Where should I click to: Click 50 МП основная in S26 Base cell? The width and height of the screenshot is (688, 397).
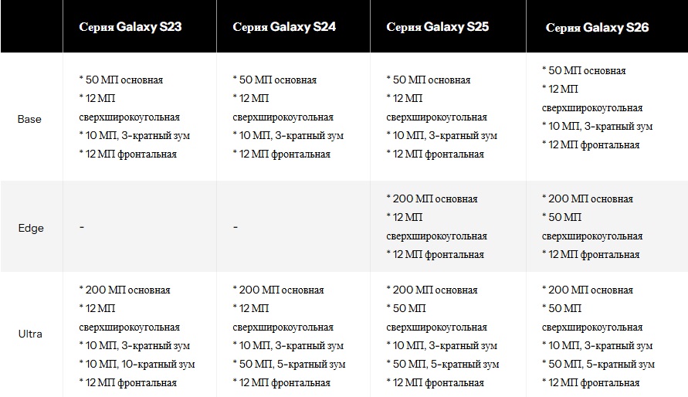pyautogui.click(x=584, y=70)
